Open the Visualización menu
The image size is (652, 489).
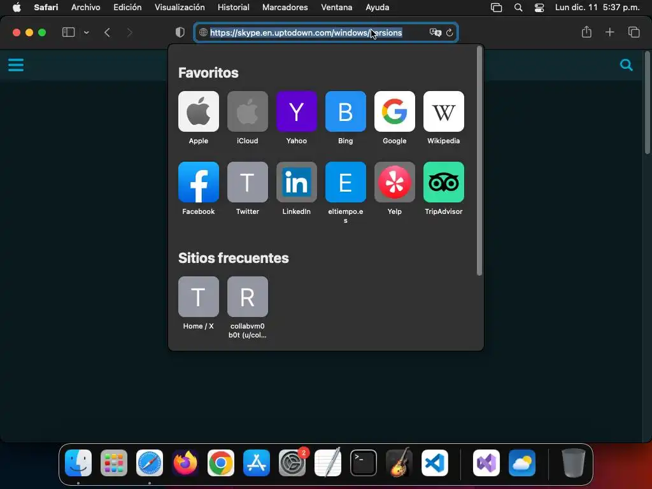pos(180,8)
